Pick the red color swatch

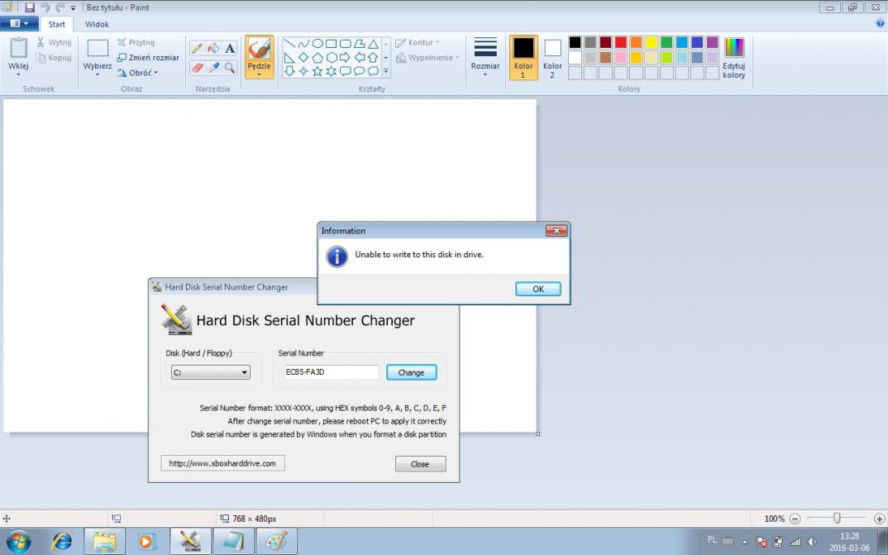pos(621,42)
